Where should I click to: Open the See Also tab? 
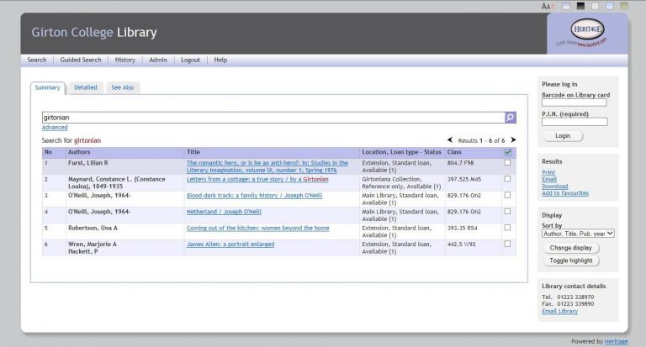[123, 87]
